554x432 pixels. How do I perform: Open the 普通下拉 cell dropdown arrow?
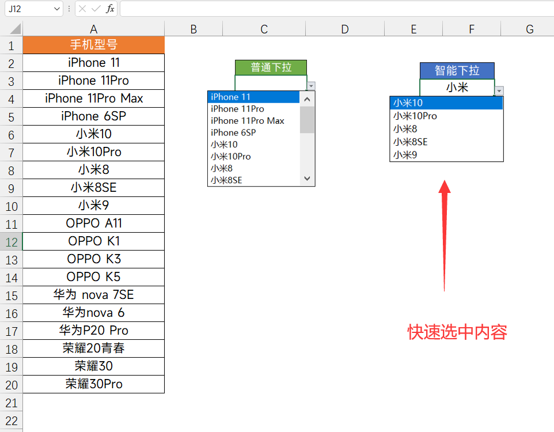312,86
